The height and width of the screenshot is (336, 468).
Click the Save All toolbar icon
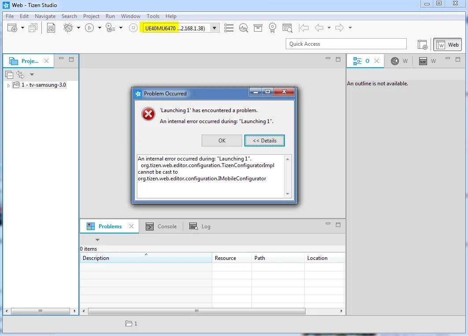[x=33, y=28]
